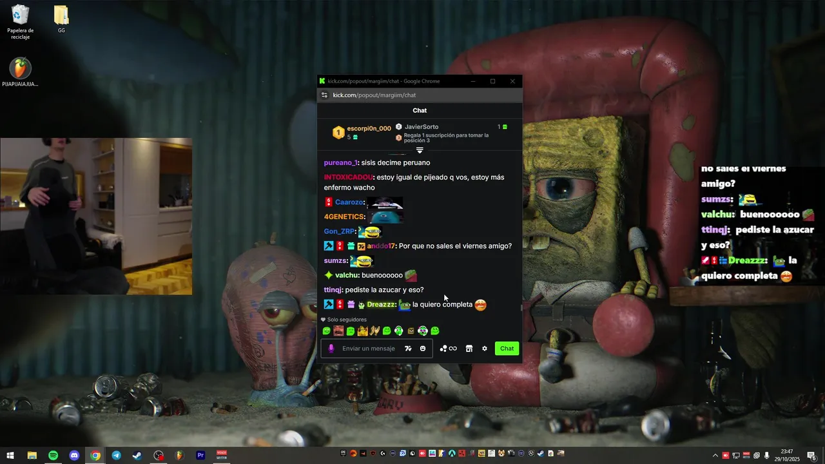The height and width of the screenshot is (464, 825).
Task: Open File Explorer from the taskbar
Action: click(x=32, y=456)
